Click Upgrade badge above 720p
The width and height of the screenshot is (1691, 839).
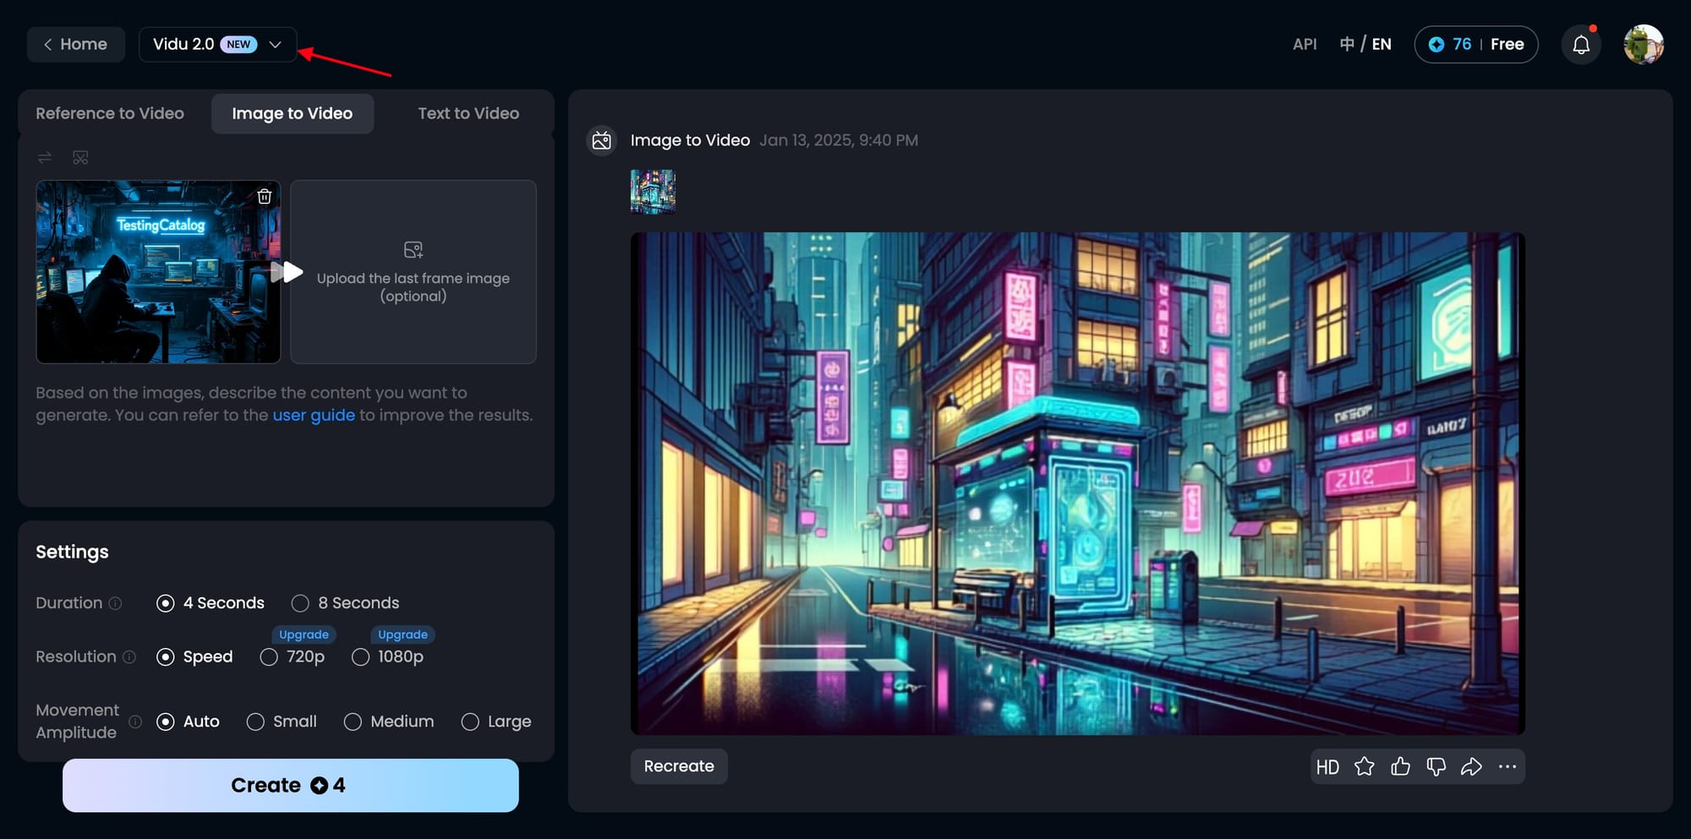[304, 635]
